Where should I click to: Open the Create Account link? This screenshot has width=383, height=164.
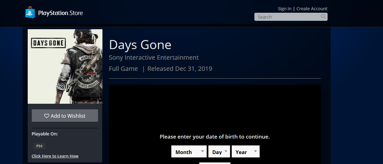[x=312, y=9]
